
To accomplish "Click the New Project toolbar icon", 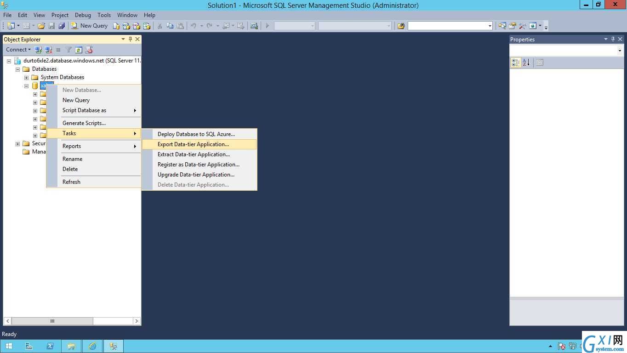I will click(x=11, y=26).
